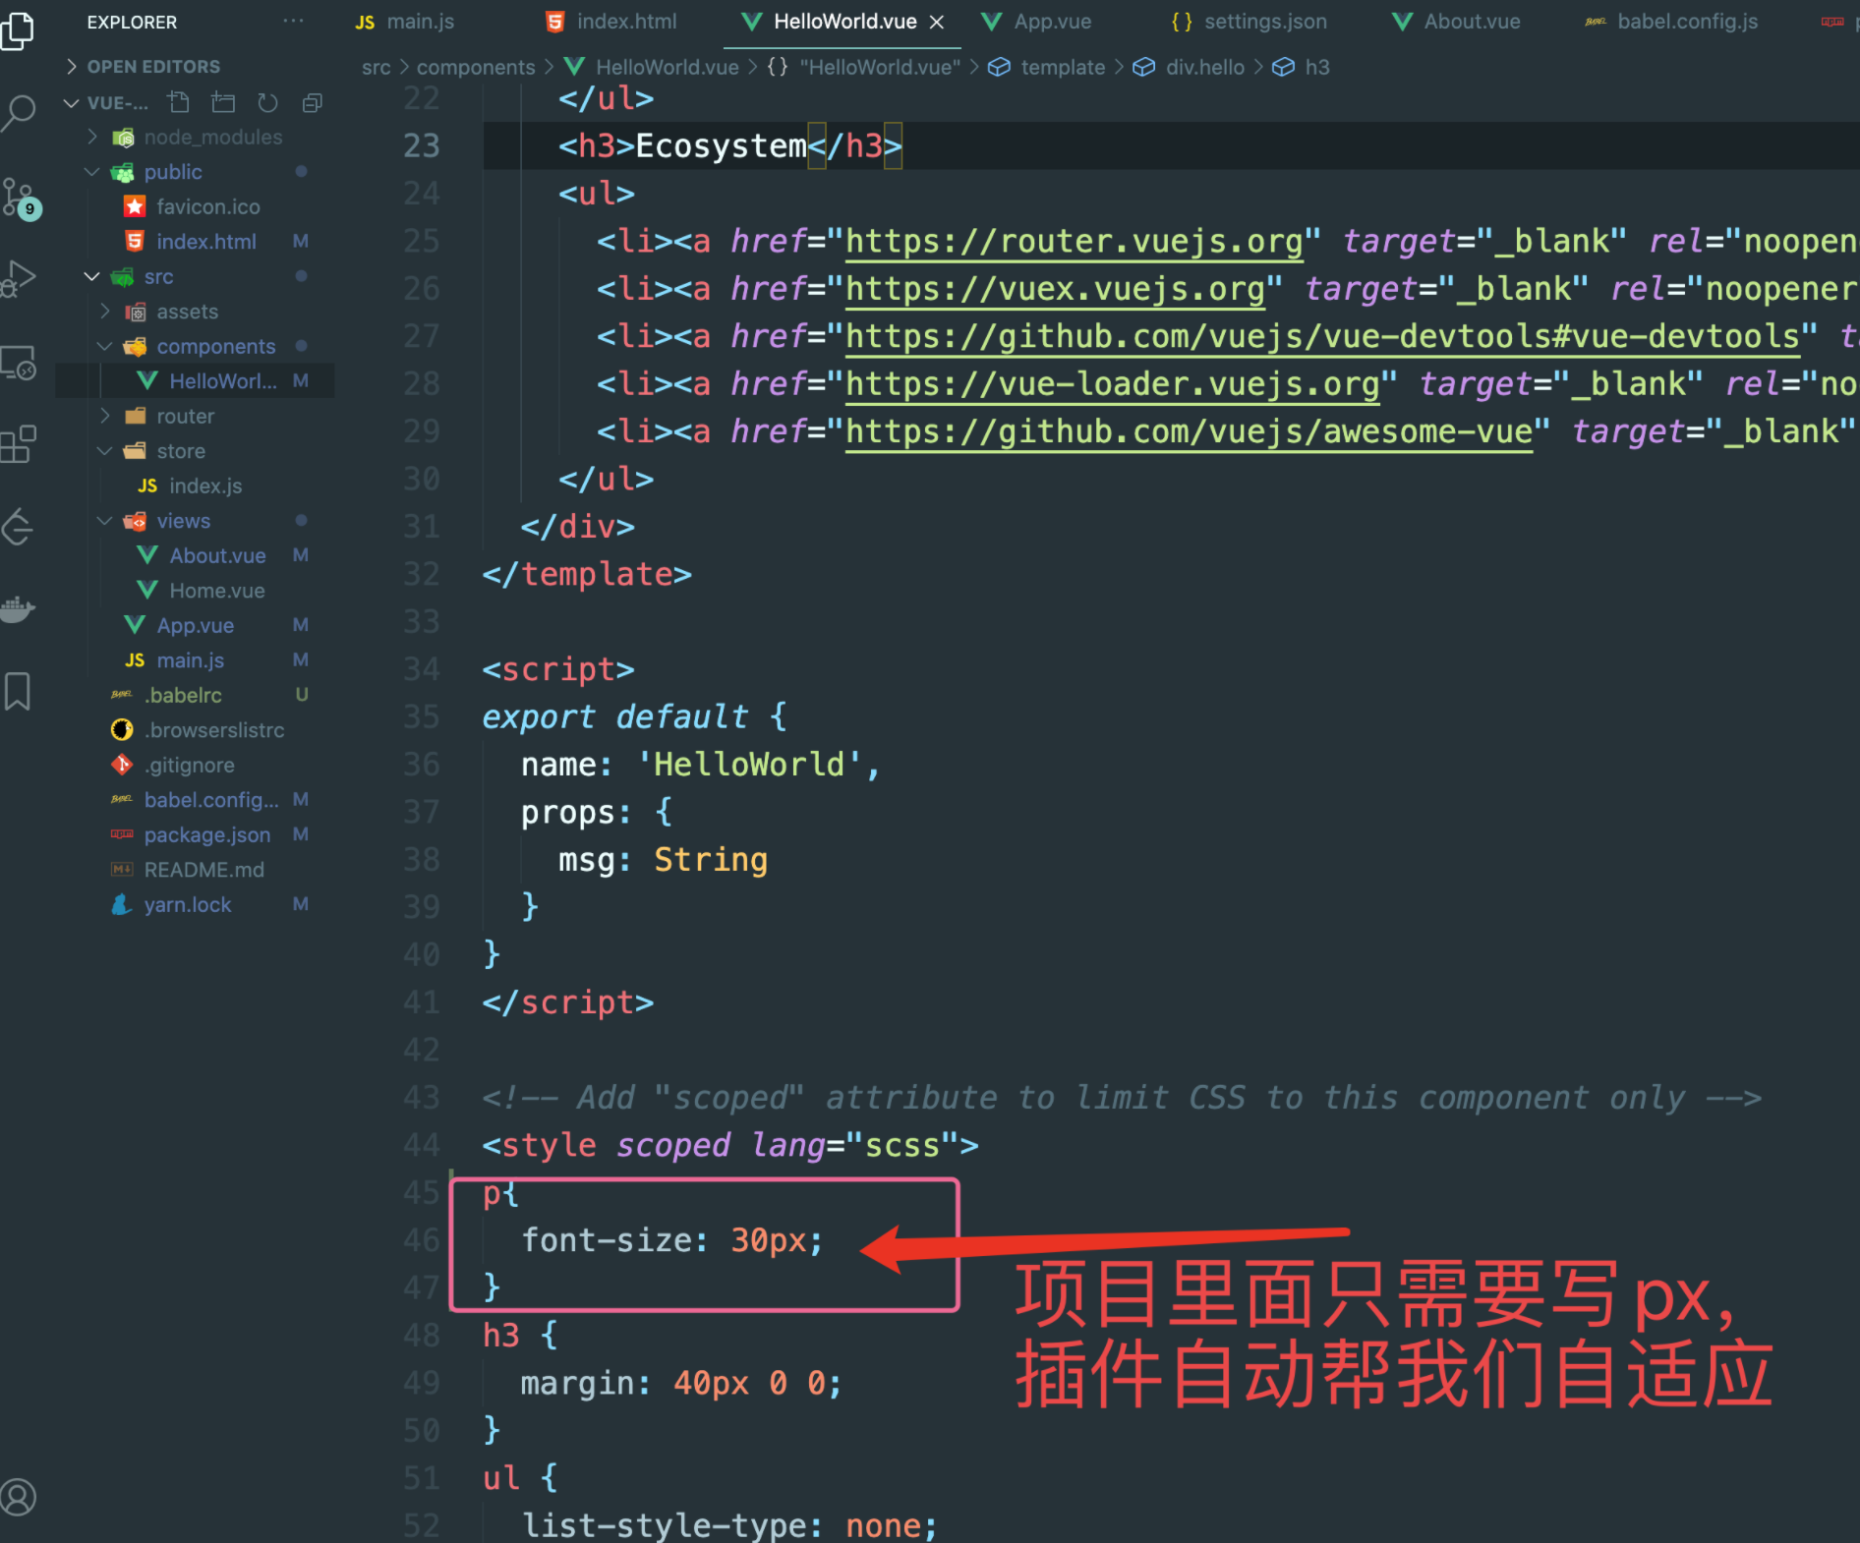
Task: Click the New Folder icon in Explorer
Action: click(223, 102)
